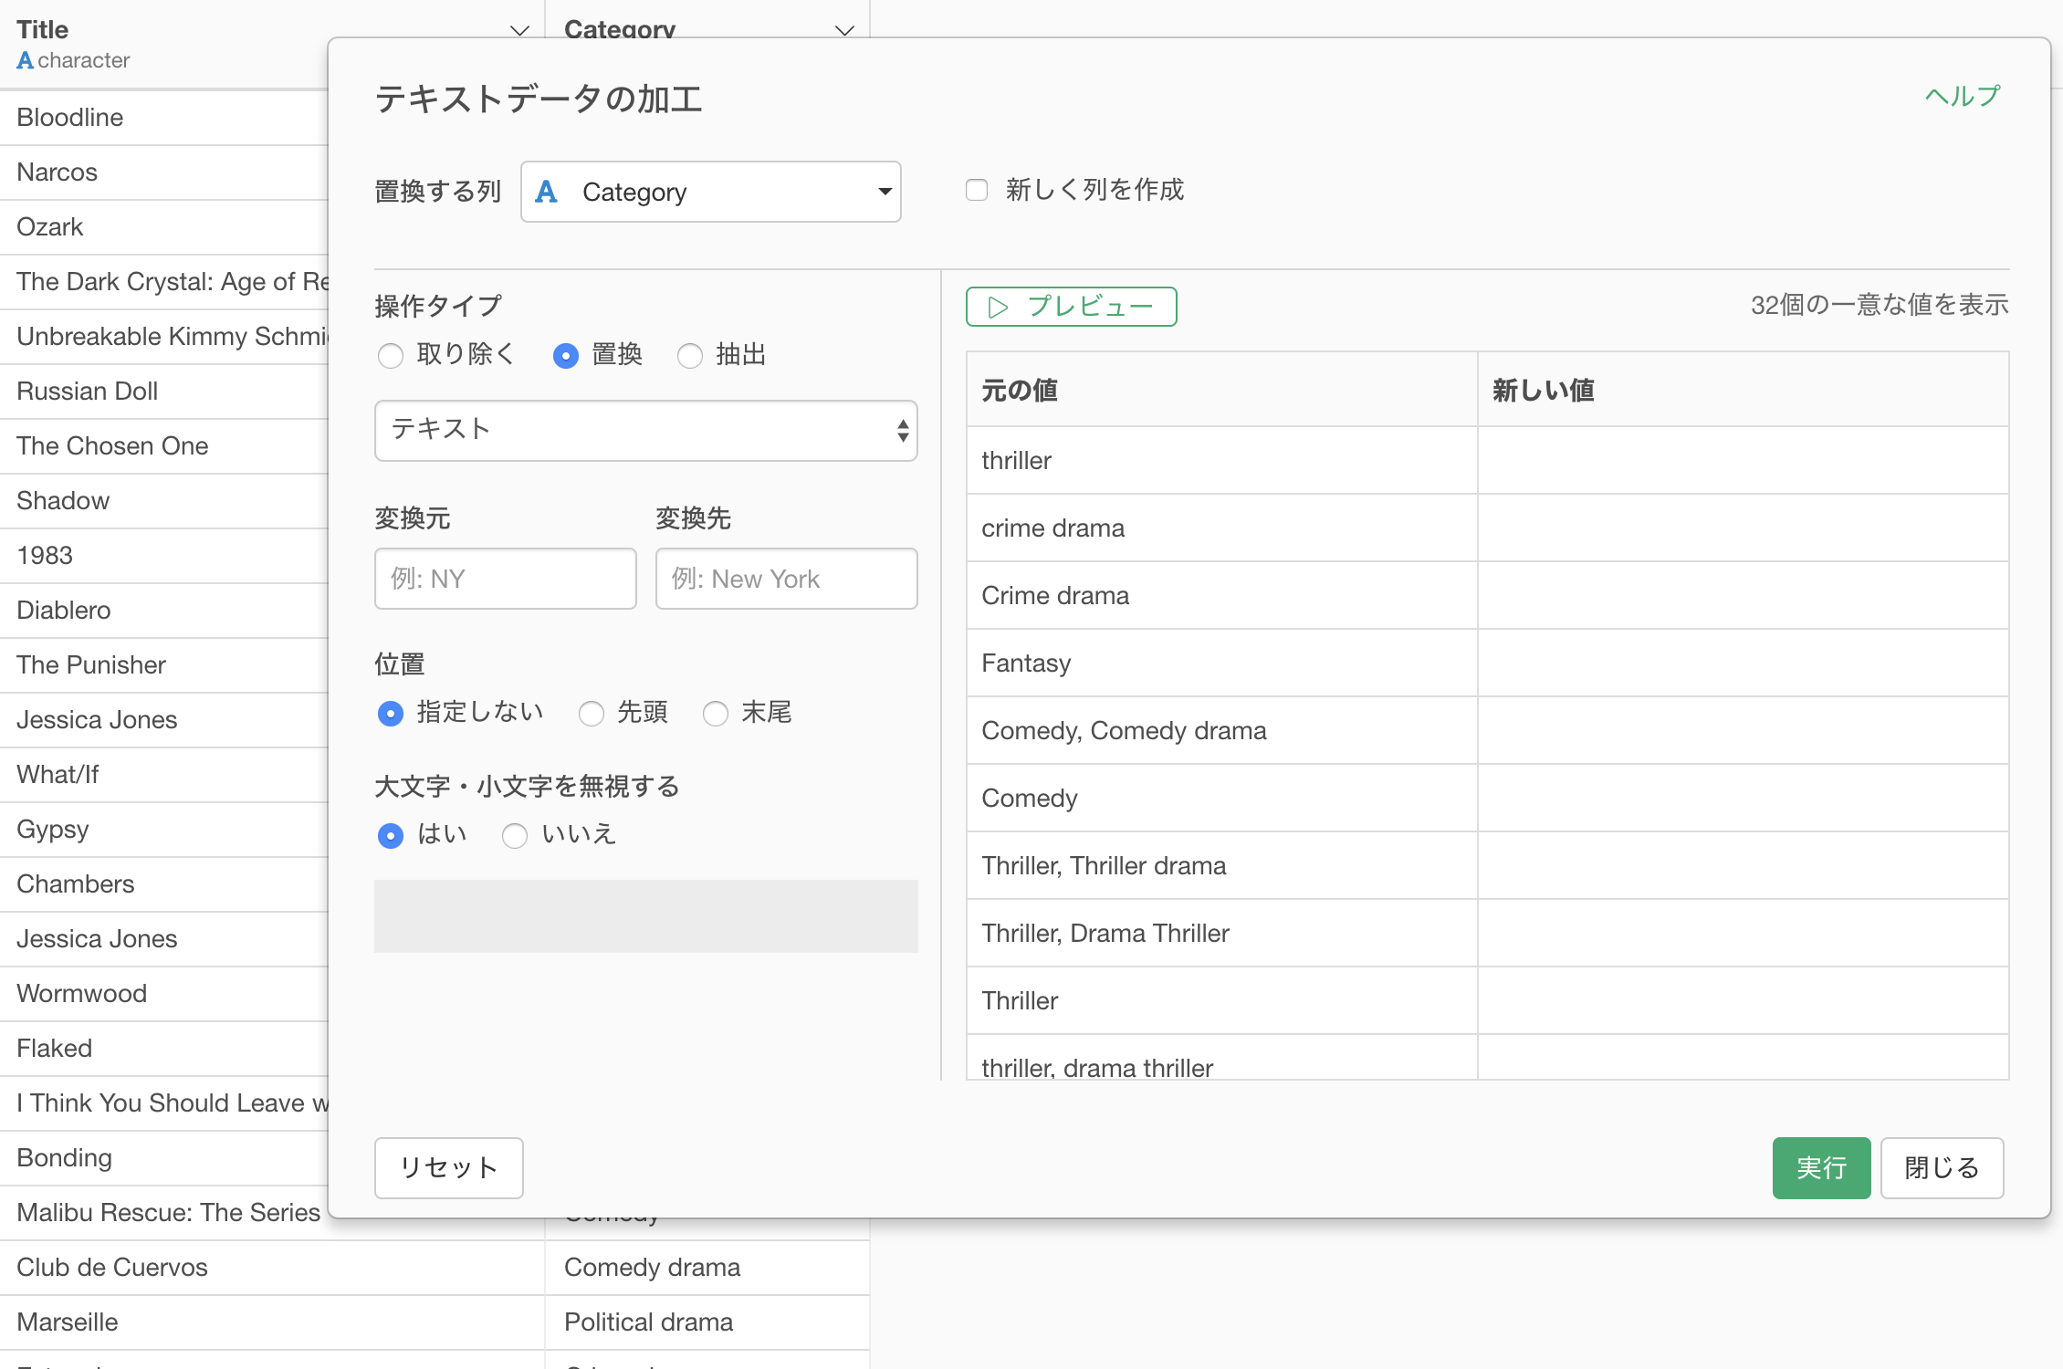Image resolution: width=2063 pixels, height=1369 pixels.
Task: Click the Comedy drama category cell
Action: click(x=707, y=1268)
